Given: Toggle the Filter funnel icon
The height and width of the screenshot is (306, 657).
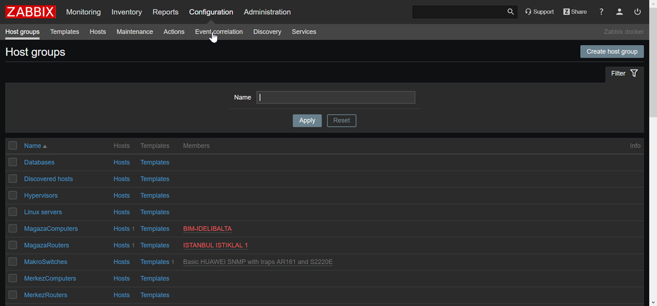Looking at the screenshot, I should tap(634, 74).
